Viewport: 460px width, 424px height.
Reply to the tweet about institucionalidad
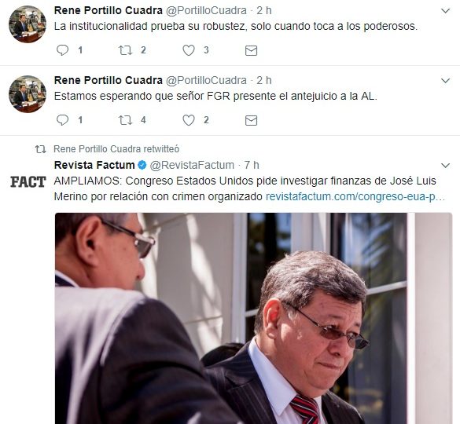[x=62, y=50]
